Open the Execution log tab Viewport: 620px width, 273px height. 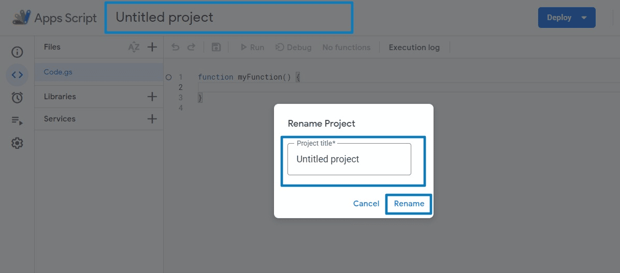tap(414, 48)
